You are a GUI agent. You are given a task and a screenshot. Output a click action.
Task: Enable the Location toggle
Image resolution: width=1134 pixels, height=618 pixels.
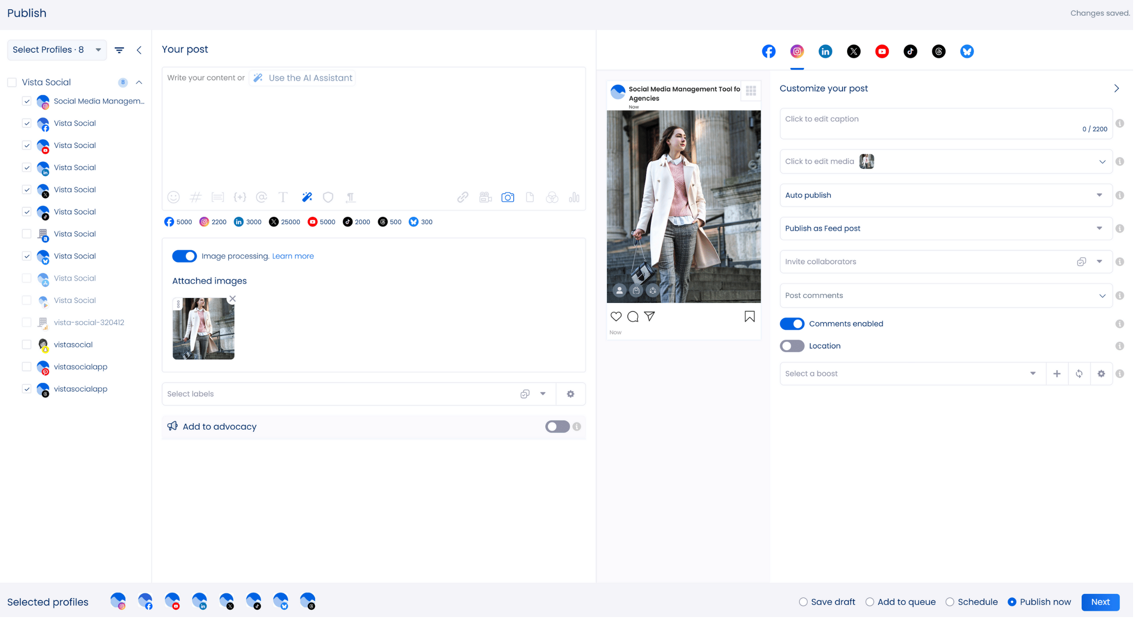tap(792, 346)
